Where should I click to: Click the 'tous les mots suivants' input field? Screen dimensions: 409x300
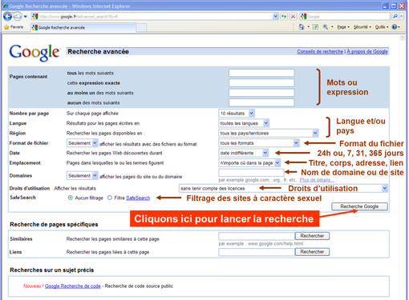pos(261,73)
